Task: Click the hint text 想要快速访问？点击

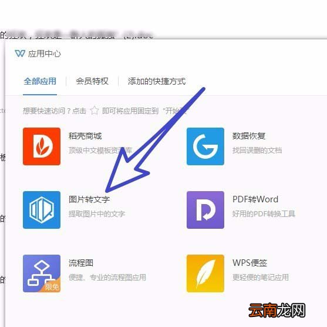Action: click(x=55, y=111)
